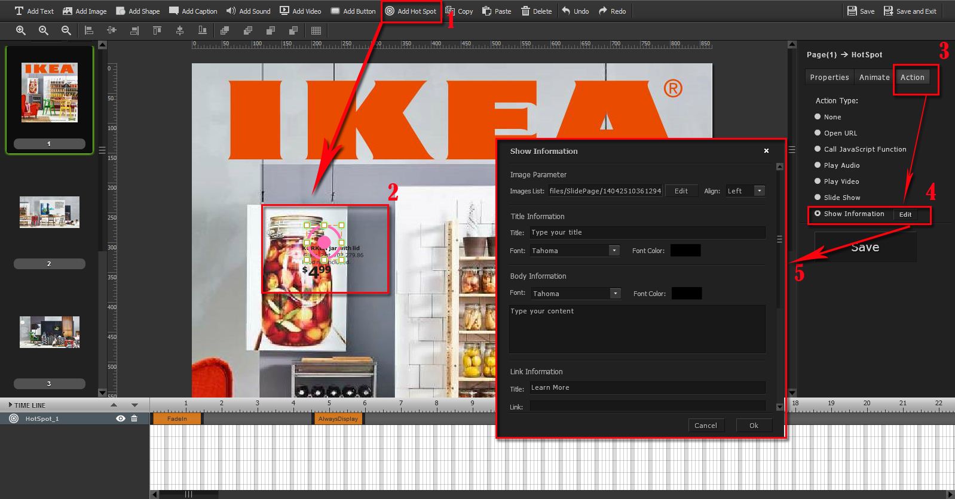Open Body font Tahoma dropdown
The height and width of the screenshot is (499, 955).
[576, 293]
